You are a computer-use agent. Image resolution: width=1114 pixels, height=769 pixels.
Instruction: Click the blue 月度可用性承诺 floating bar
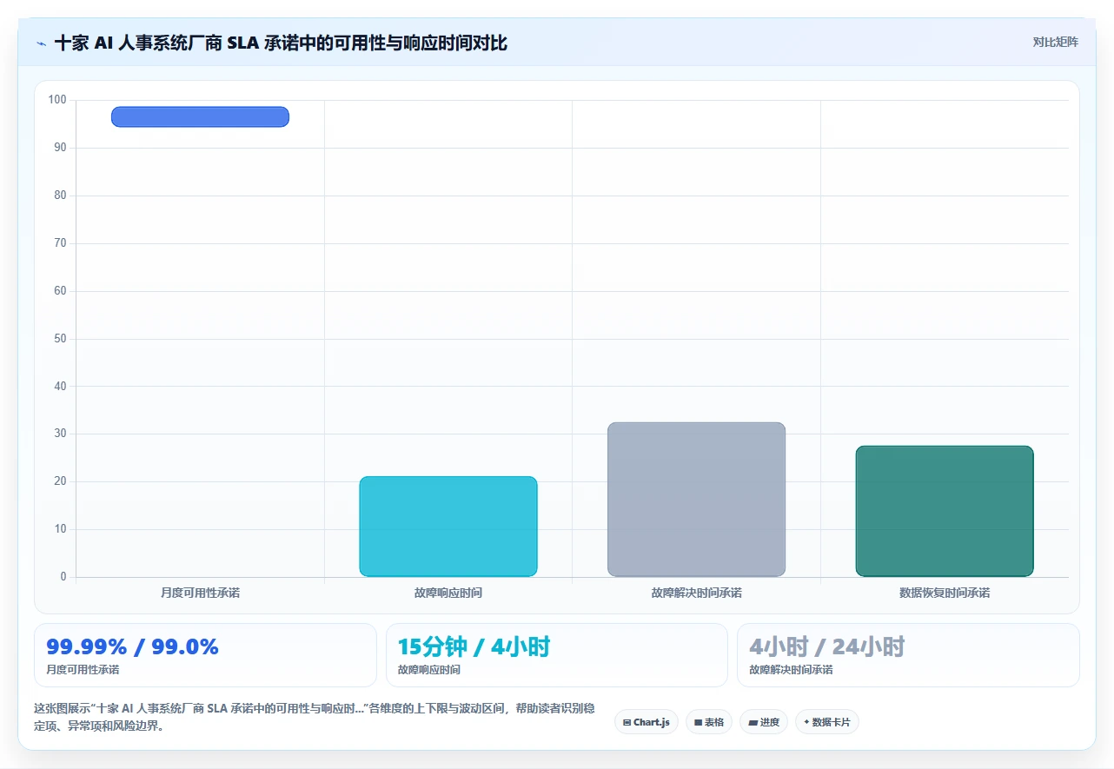[x=200, y=116]
